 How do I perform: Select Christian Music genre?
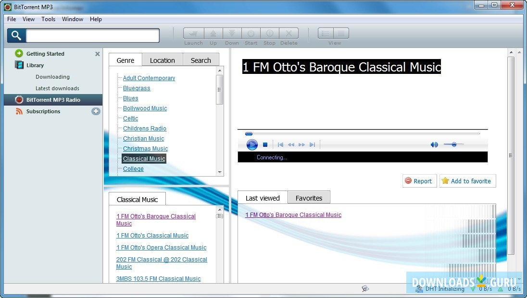[143, 139]
